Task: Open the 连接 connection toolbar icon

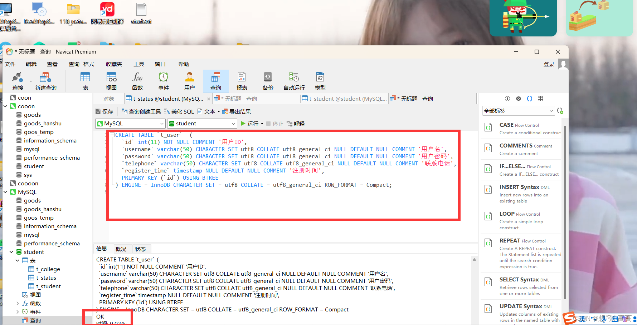Action: 18,81
